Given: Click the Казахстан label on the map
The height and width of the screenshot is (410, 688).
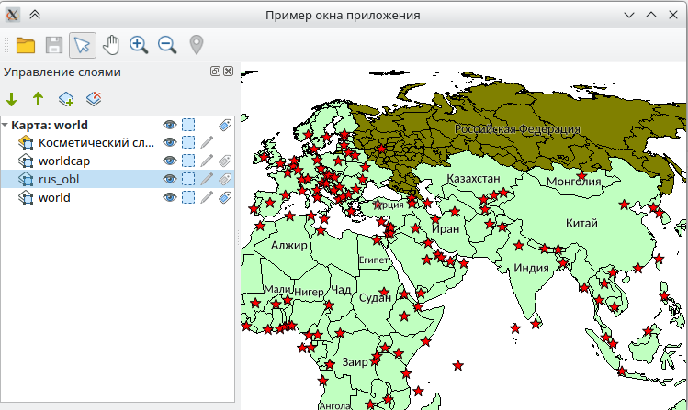Looking at the screenshot, I should pyautogui.click(x=473, y=177).
